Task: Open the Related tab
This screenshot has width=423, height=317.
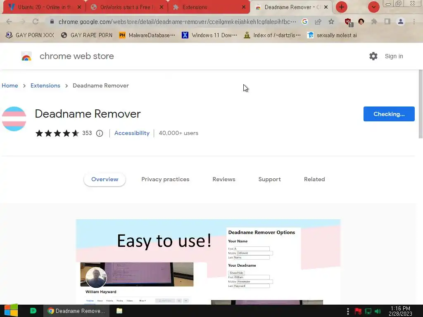Action: (314, 179)
